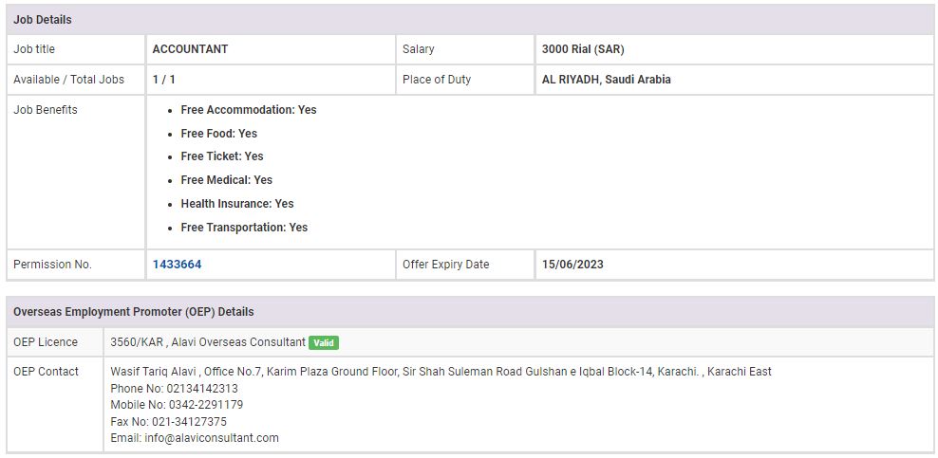Click the 3560/KAR Alavi Overseas Consultant licence text
Screen dimensions: 938x458
(208, 342)
